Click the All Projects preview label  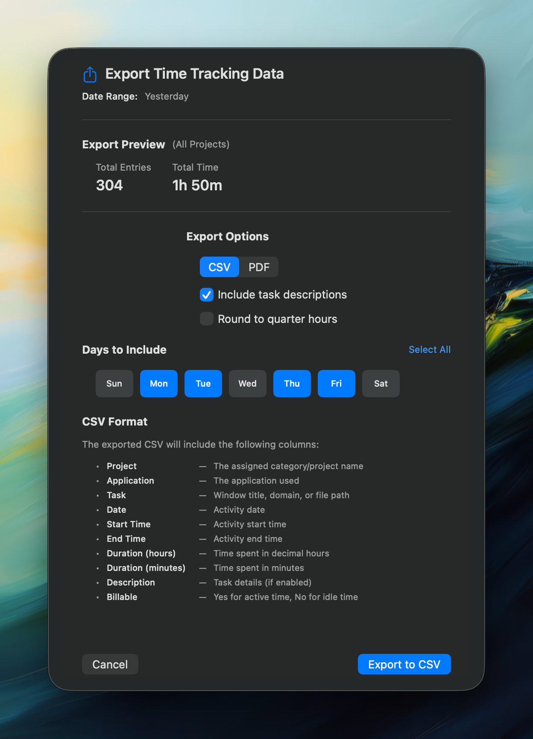point(201,145)
